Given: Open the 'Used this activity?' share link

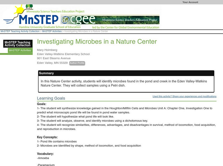Looking at the screenshot, I should (184, 96).
